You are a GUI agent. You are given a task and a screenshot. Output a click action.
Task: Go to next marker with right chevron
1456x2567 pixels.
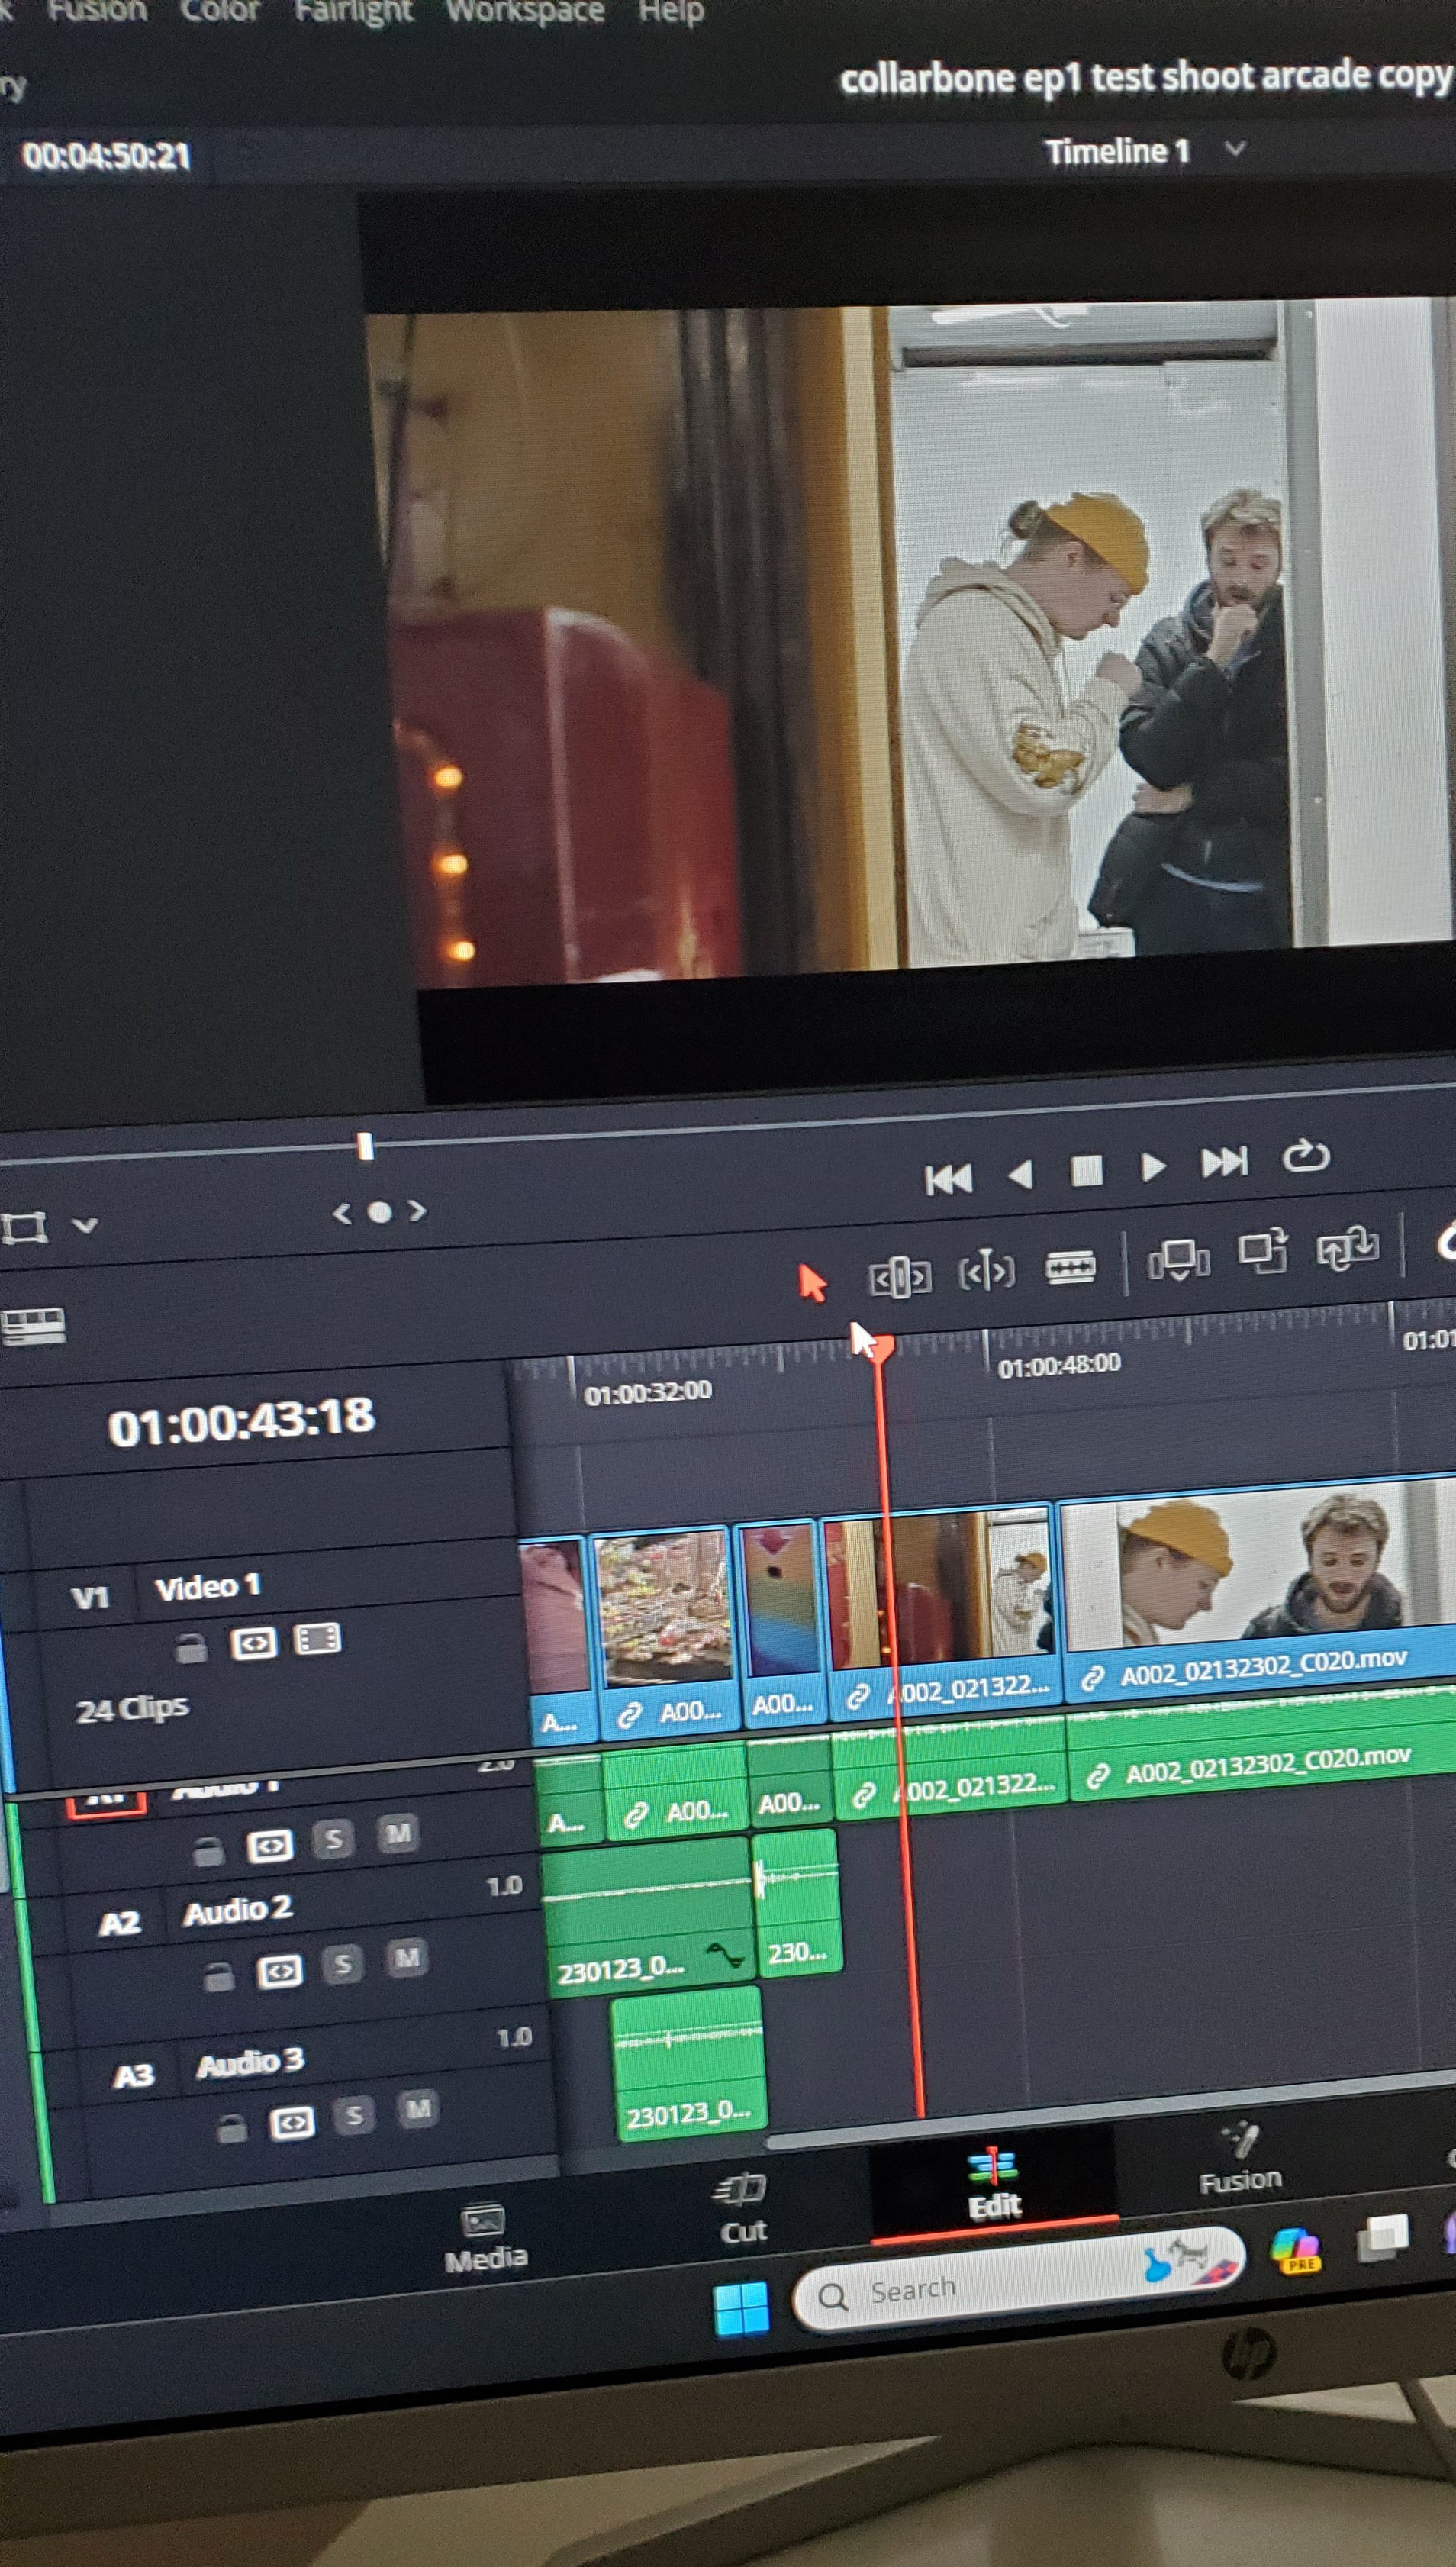point(417,1211)
